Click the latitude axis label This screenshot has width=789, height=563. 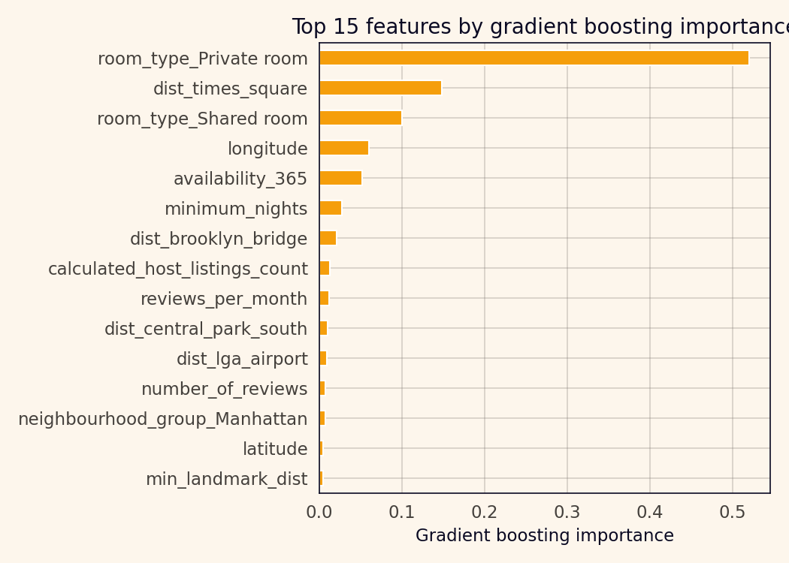[274, 449]
